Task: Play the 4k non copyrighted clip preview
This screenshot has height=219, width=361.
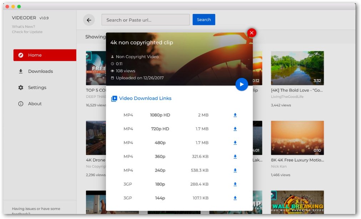Action: pyautogui.click(x=241, y=84)
